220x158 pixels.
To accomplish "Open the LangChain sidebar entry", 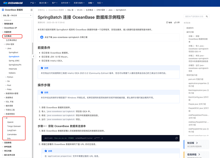I will pos(12,130).
